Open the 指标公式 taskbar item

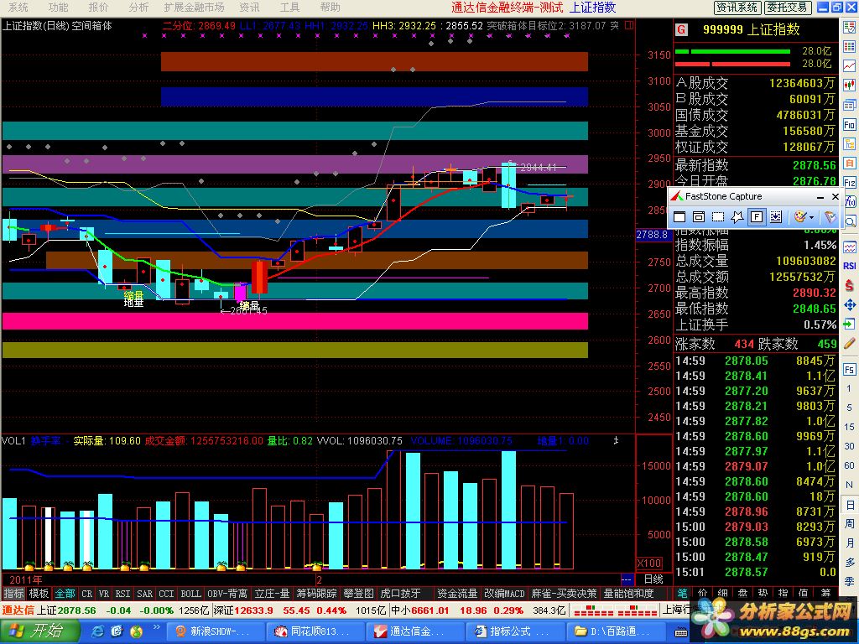pyautogui.click(x=515, y=632)
